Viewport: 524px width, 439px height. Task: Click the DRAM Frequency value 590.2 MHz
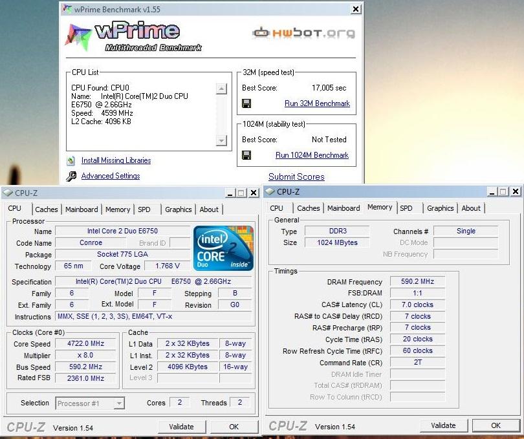click(x=417, y=281)
